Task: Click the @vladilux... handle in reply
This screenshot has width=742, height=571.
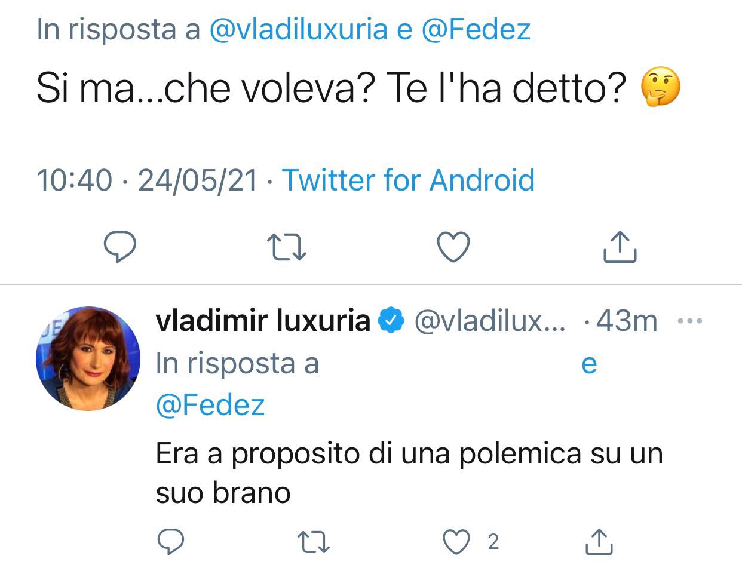Action: (489, 321)
